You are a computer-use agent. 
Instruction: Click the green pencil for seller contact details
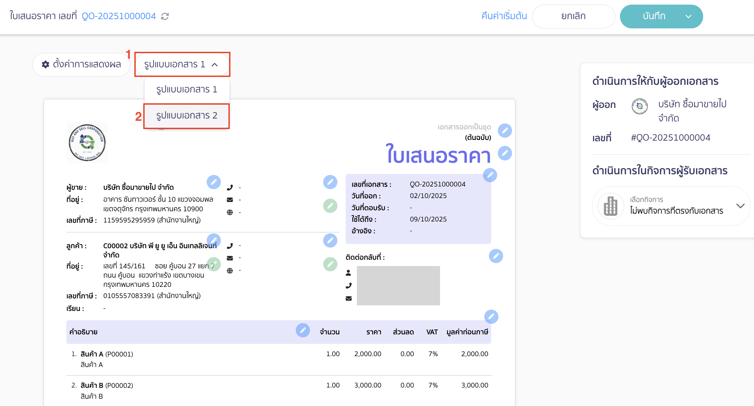(x=330, y=205)
